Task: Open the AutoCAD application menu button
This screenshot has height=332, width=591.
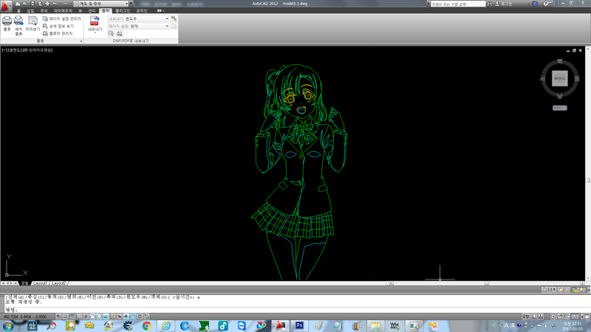Action: pos(5,5)
